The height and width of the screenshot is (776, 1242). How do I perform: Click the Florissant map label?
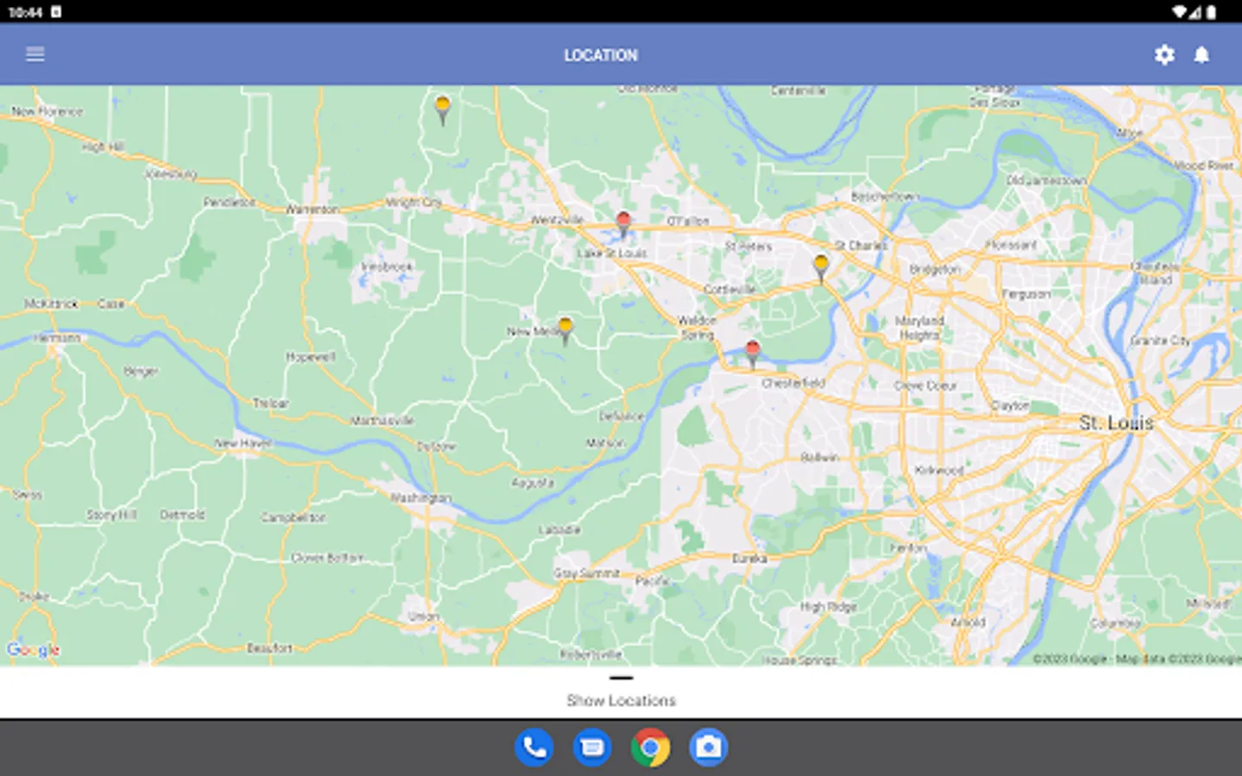(x=1011, y=245)
